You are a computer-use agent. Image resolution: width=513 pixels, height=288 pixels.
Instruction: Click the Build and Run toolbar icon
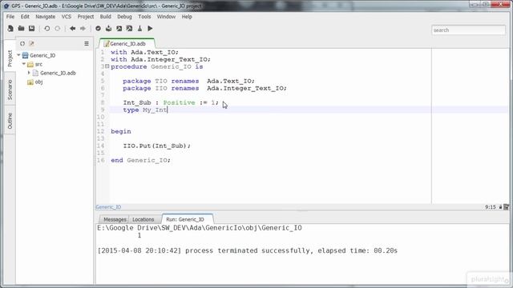click(x=130, y=29)
